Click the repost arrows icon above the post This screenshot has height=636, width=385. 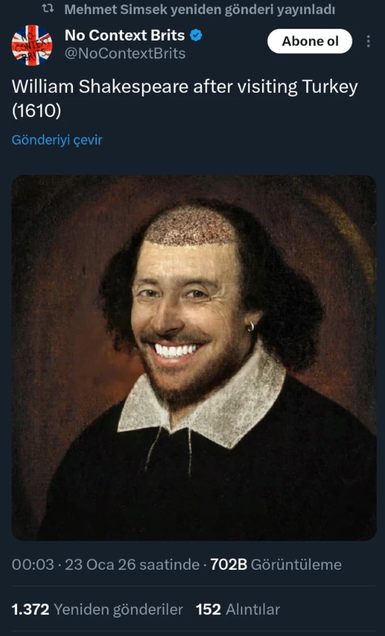pyautogui.click(x=48, y=9)
